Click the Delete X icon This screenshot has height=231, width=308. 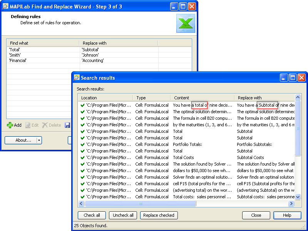(x=45, y=125)
